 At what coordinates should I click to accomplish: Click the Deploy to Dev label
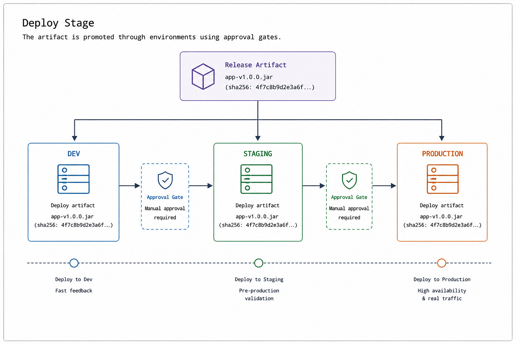tap(74, 280)
